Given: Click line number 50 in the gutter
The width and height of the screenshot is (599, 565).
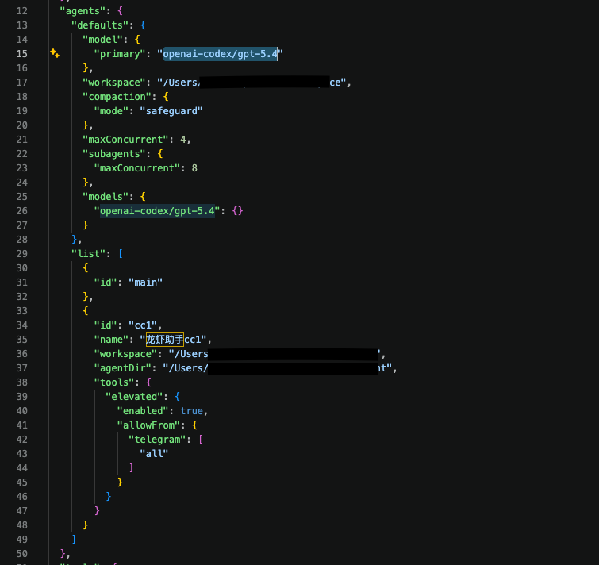Looking at the screenshot, I should [x=22, y=554].
